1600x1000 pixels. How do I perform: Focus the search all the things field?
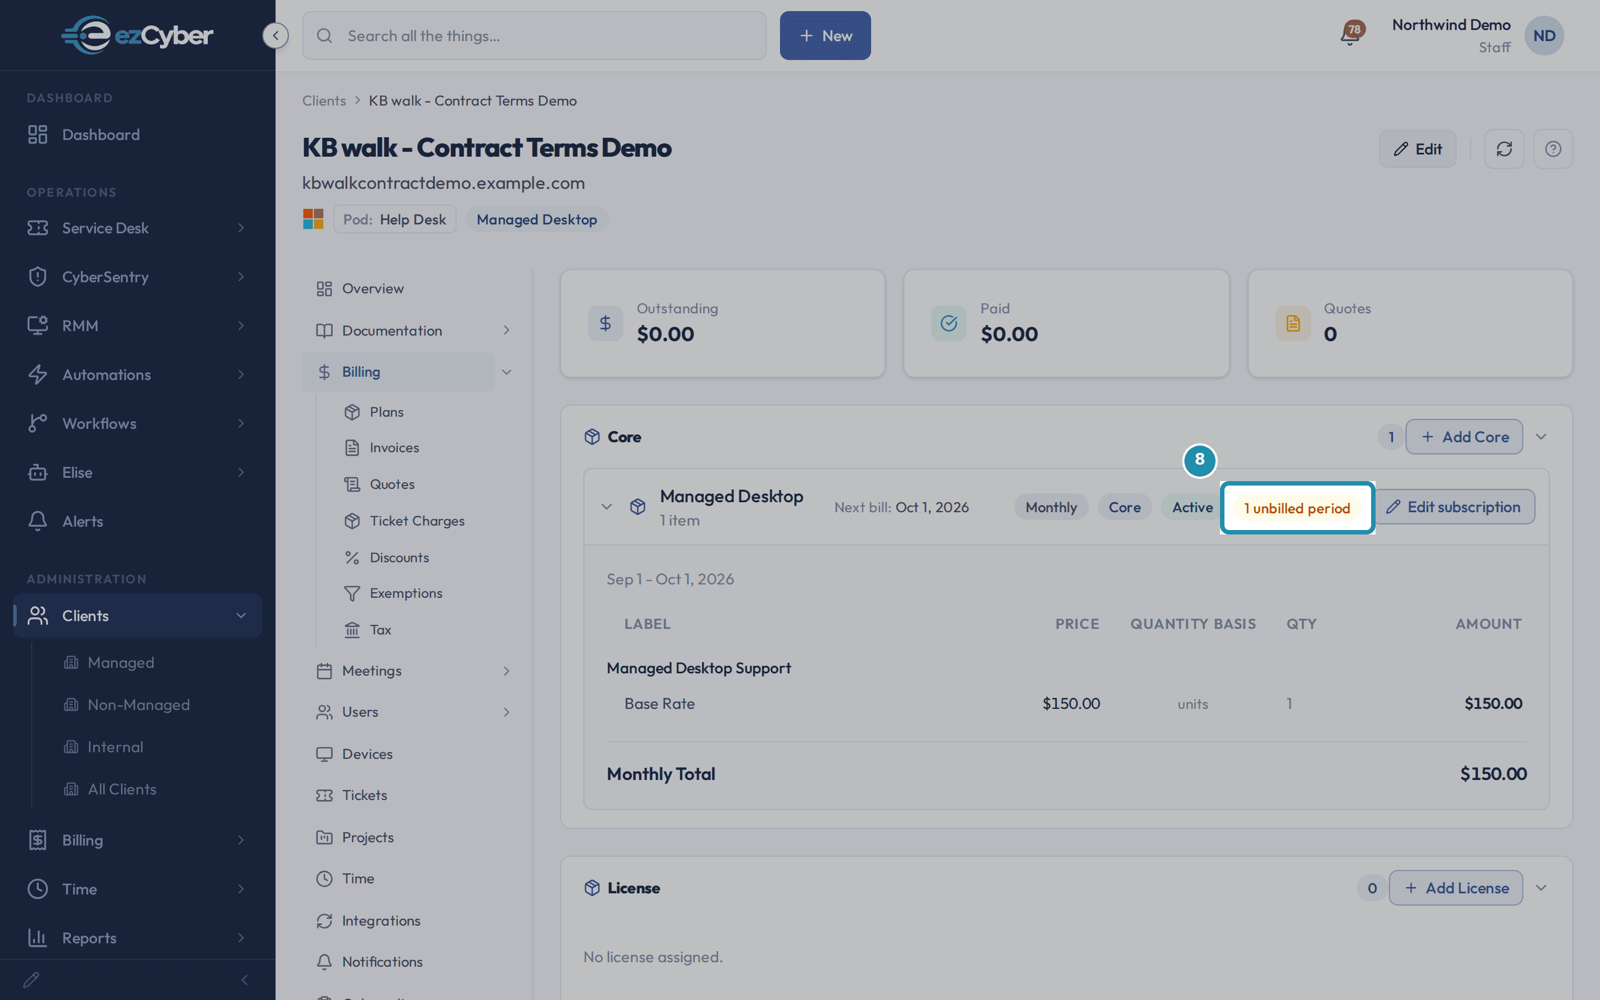[534, 36]
